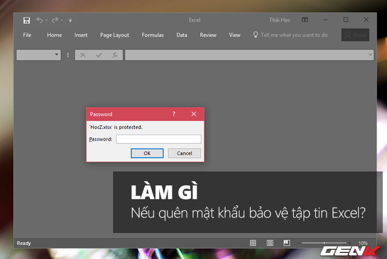This screenshot has height=259, width=387.
Task: Open the View tab
Action: pyautogui.click(x=235, y=35)
